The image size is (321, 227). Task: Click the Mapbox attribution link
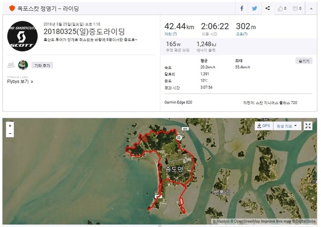(221, 221)
